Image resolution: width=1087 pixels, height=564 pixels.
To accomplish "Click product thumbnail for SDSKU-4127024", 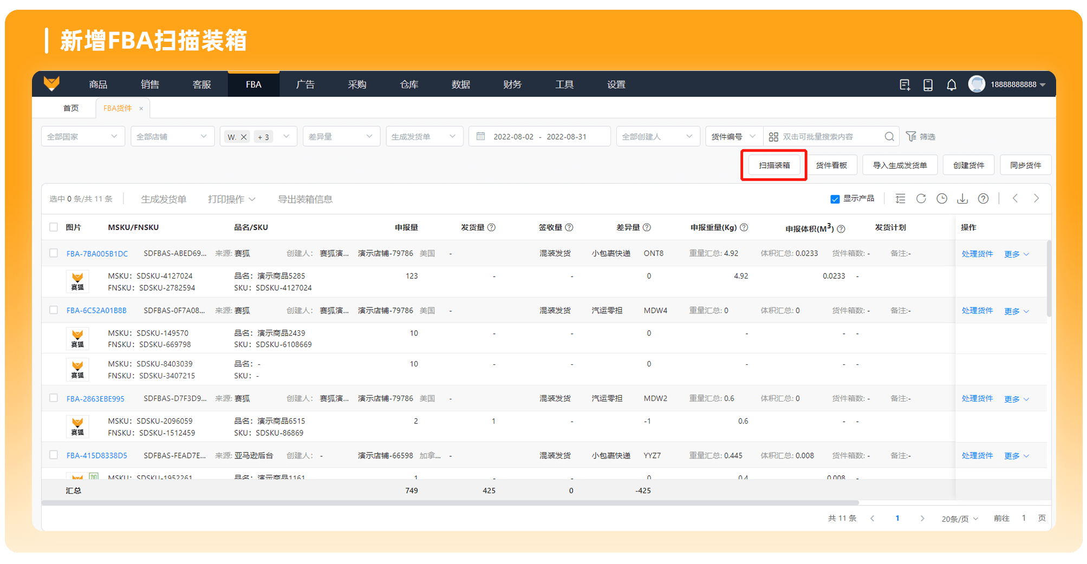I will (77, 281).
